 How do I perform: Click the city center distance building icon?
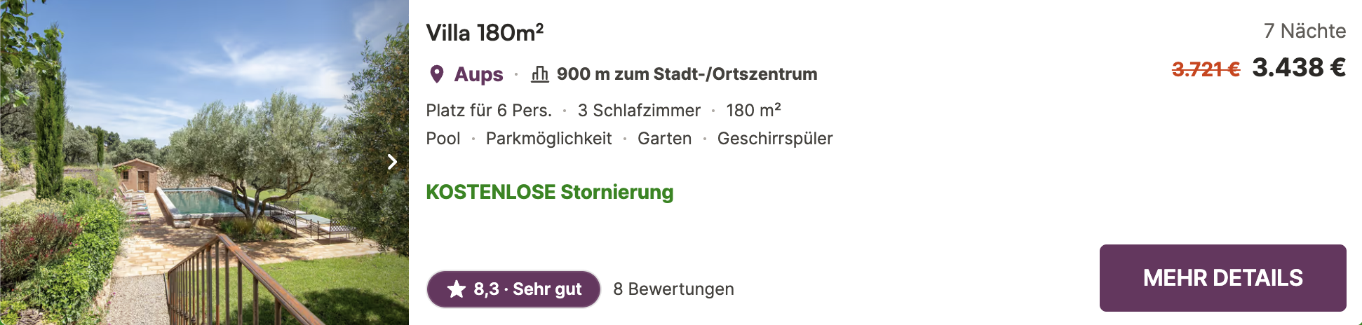(539, 74)
